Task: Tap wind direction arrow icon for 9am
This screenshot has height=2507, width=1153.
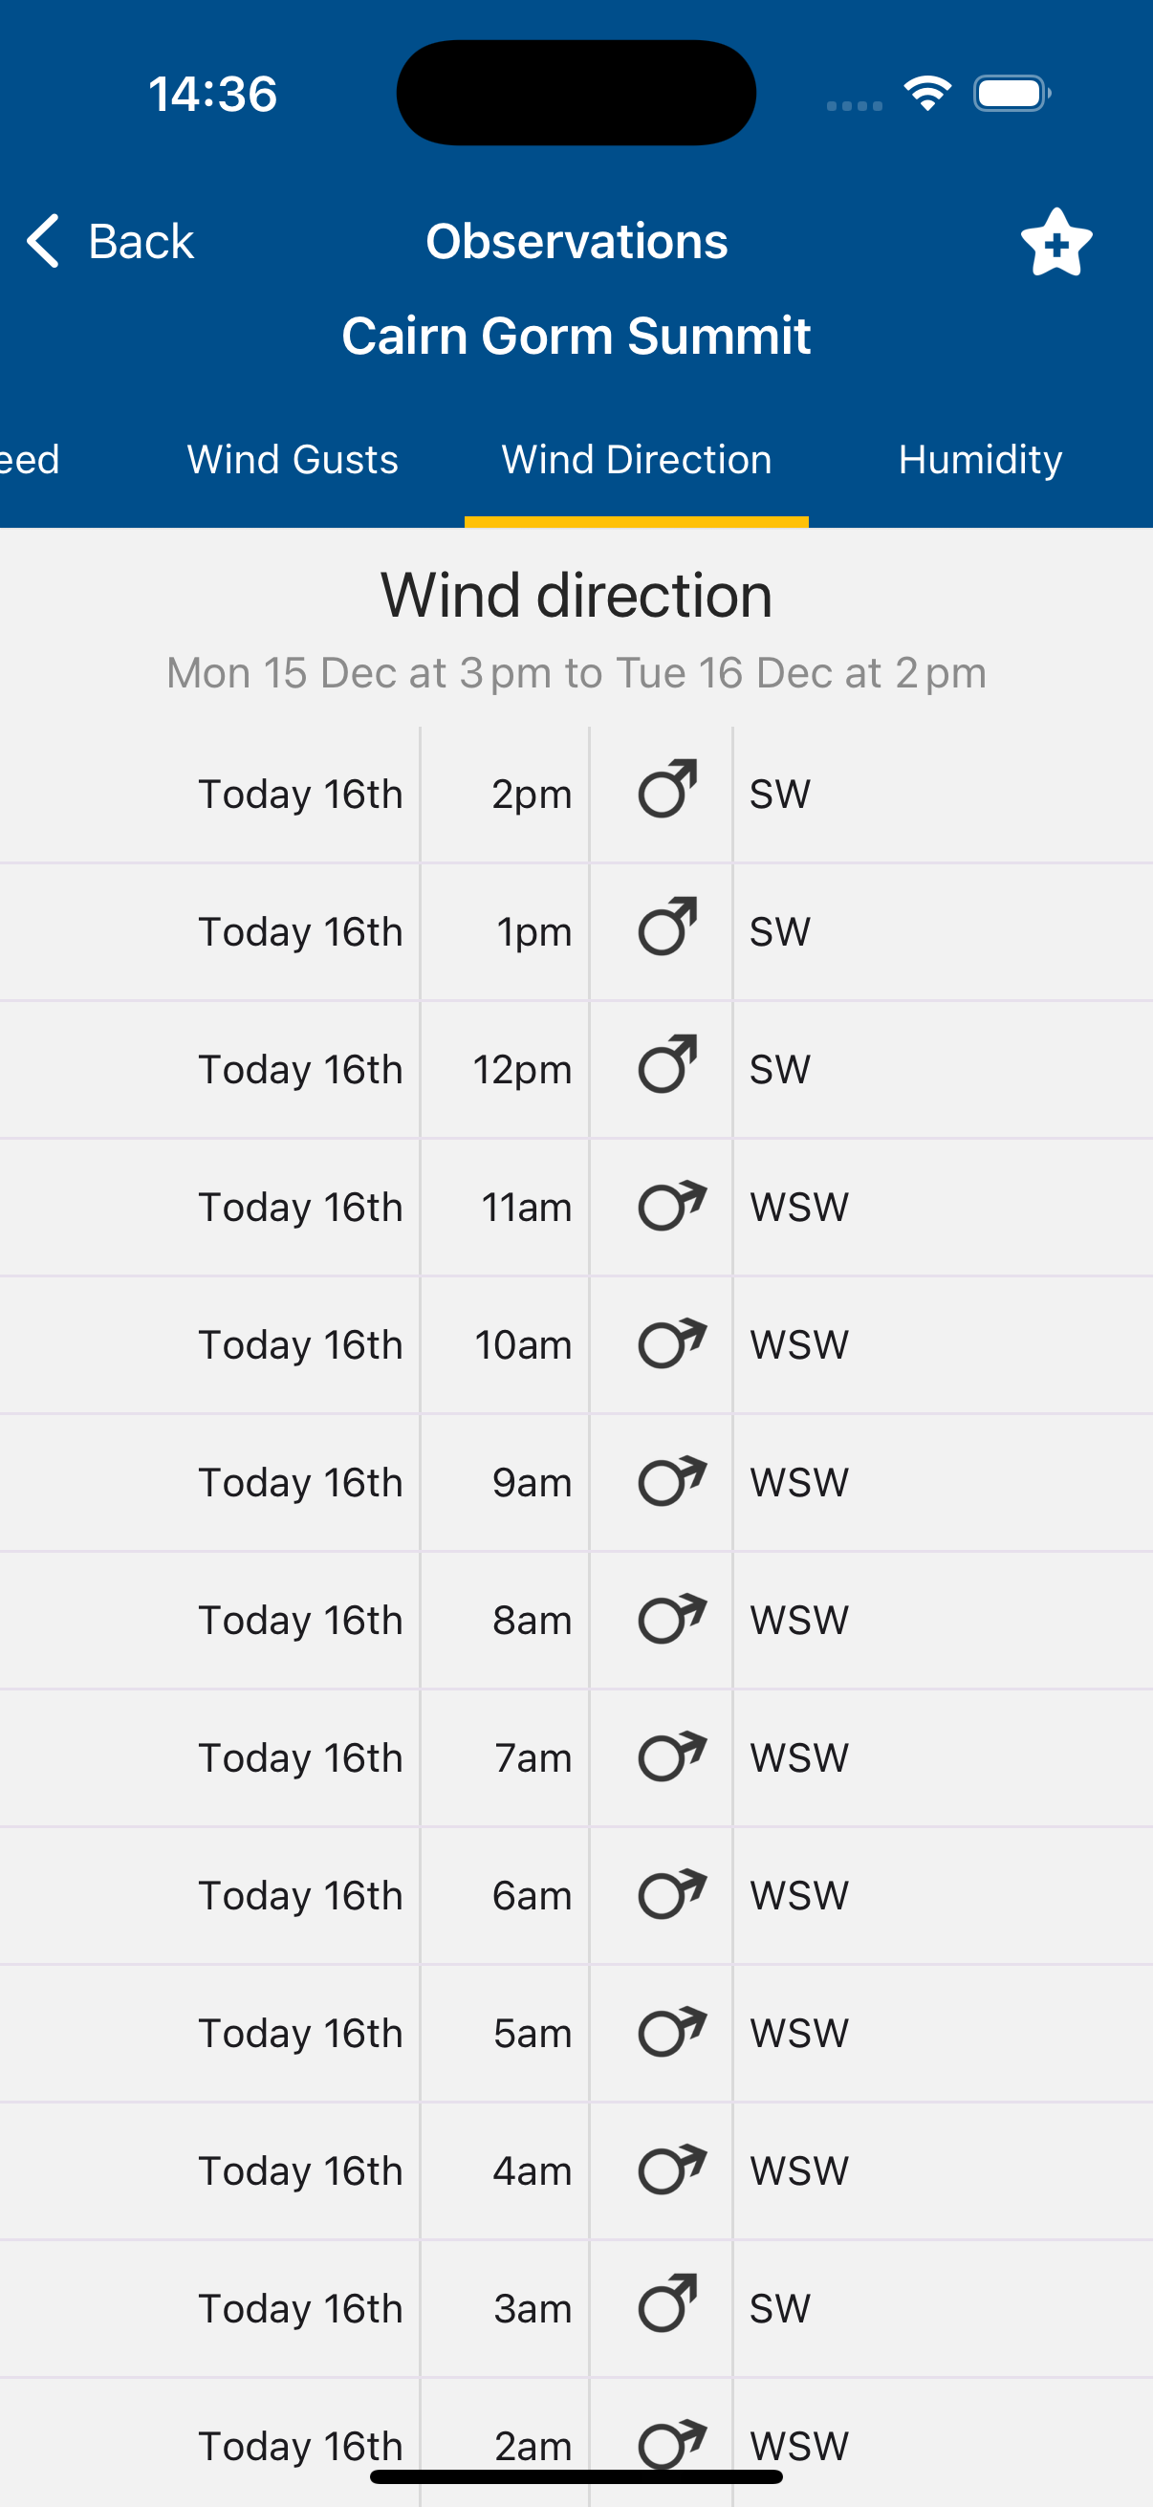Action: [670, 1481]
